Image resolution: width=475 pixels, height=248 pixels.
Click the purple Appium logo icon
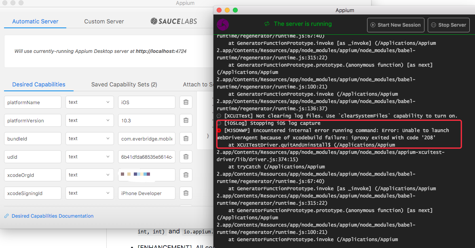pos(223,25)
